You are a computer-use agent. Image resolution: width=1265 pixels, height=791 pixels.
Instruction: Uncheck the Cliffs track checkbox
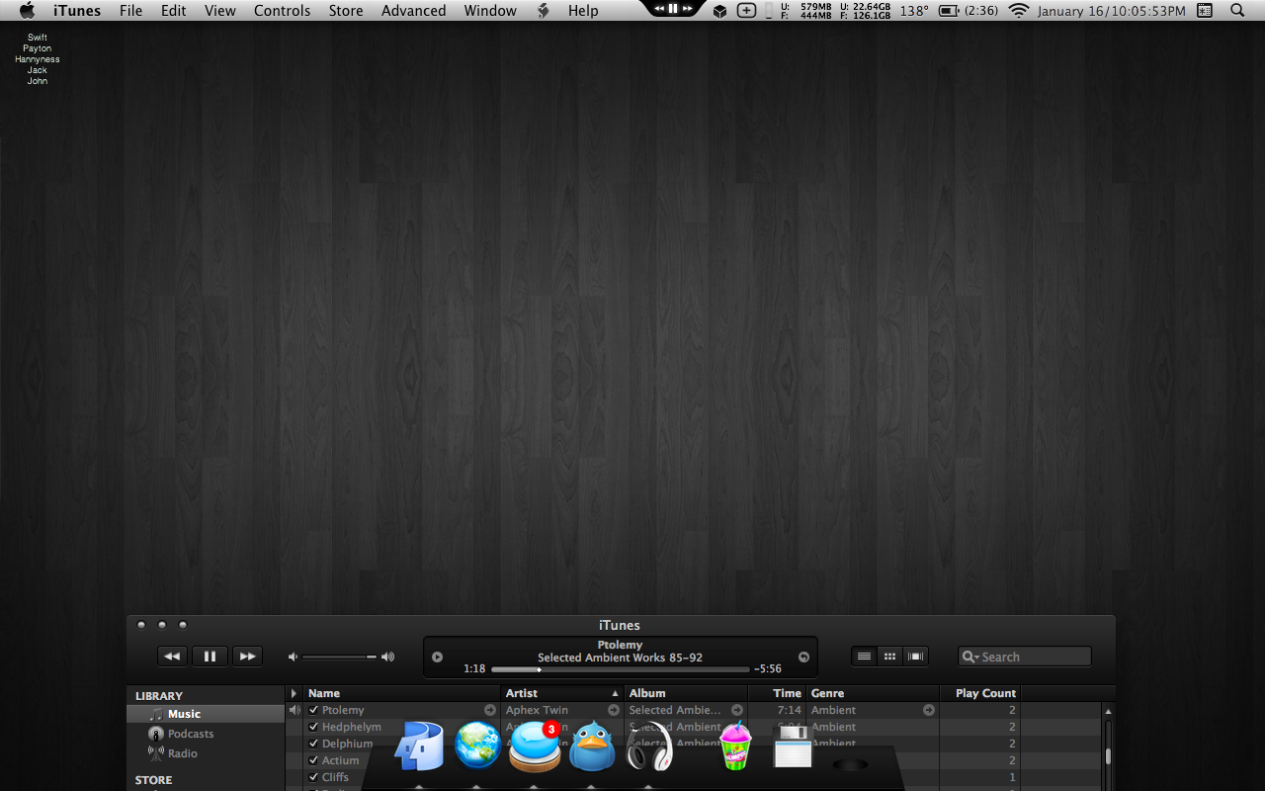313,777
